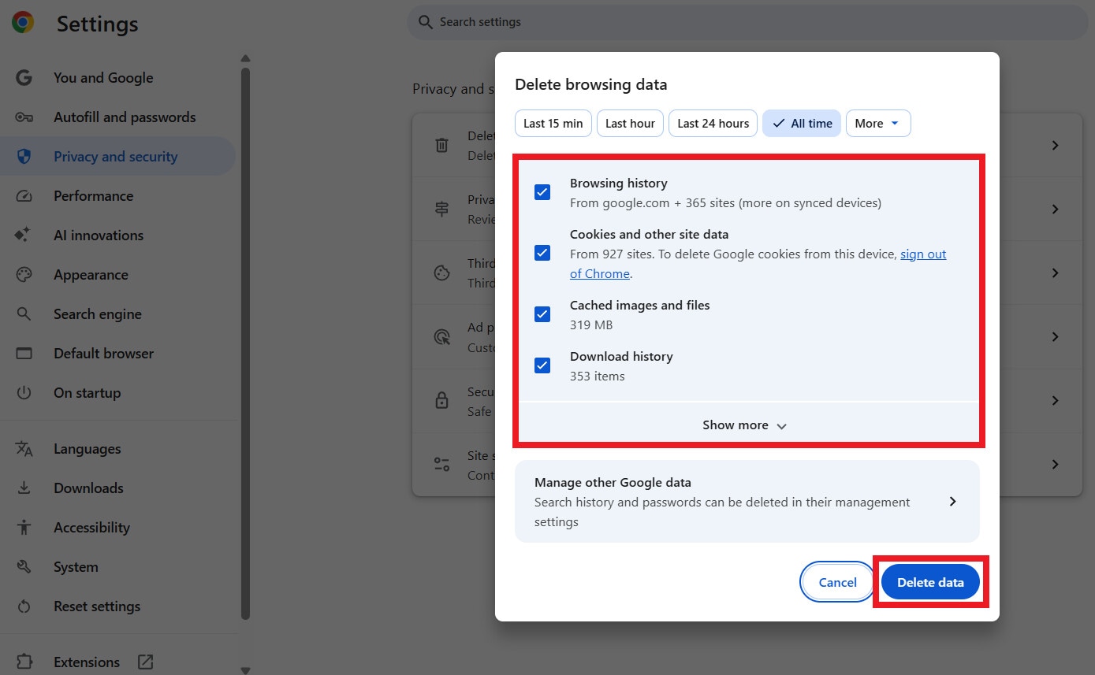
Task: Click the translate icon for Languages
Action: (24, 449)
